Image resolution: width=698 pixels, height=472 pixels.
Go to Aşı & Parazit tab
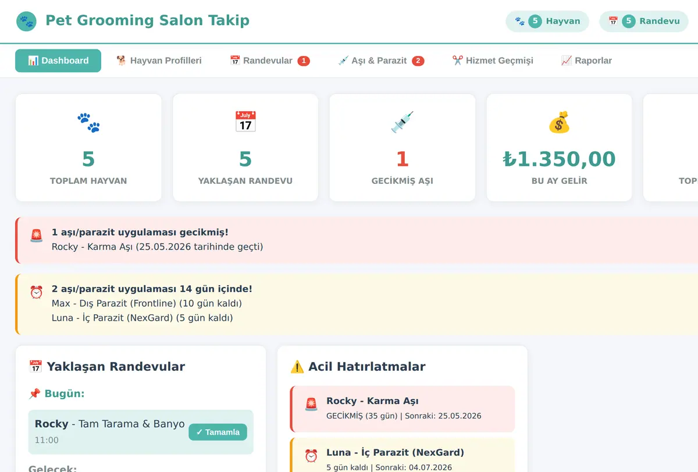381,61
